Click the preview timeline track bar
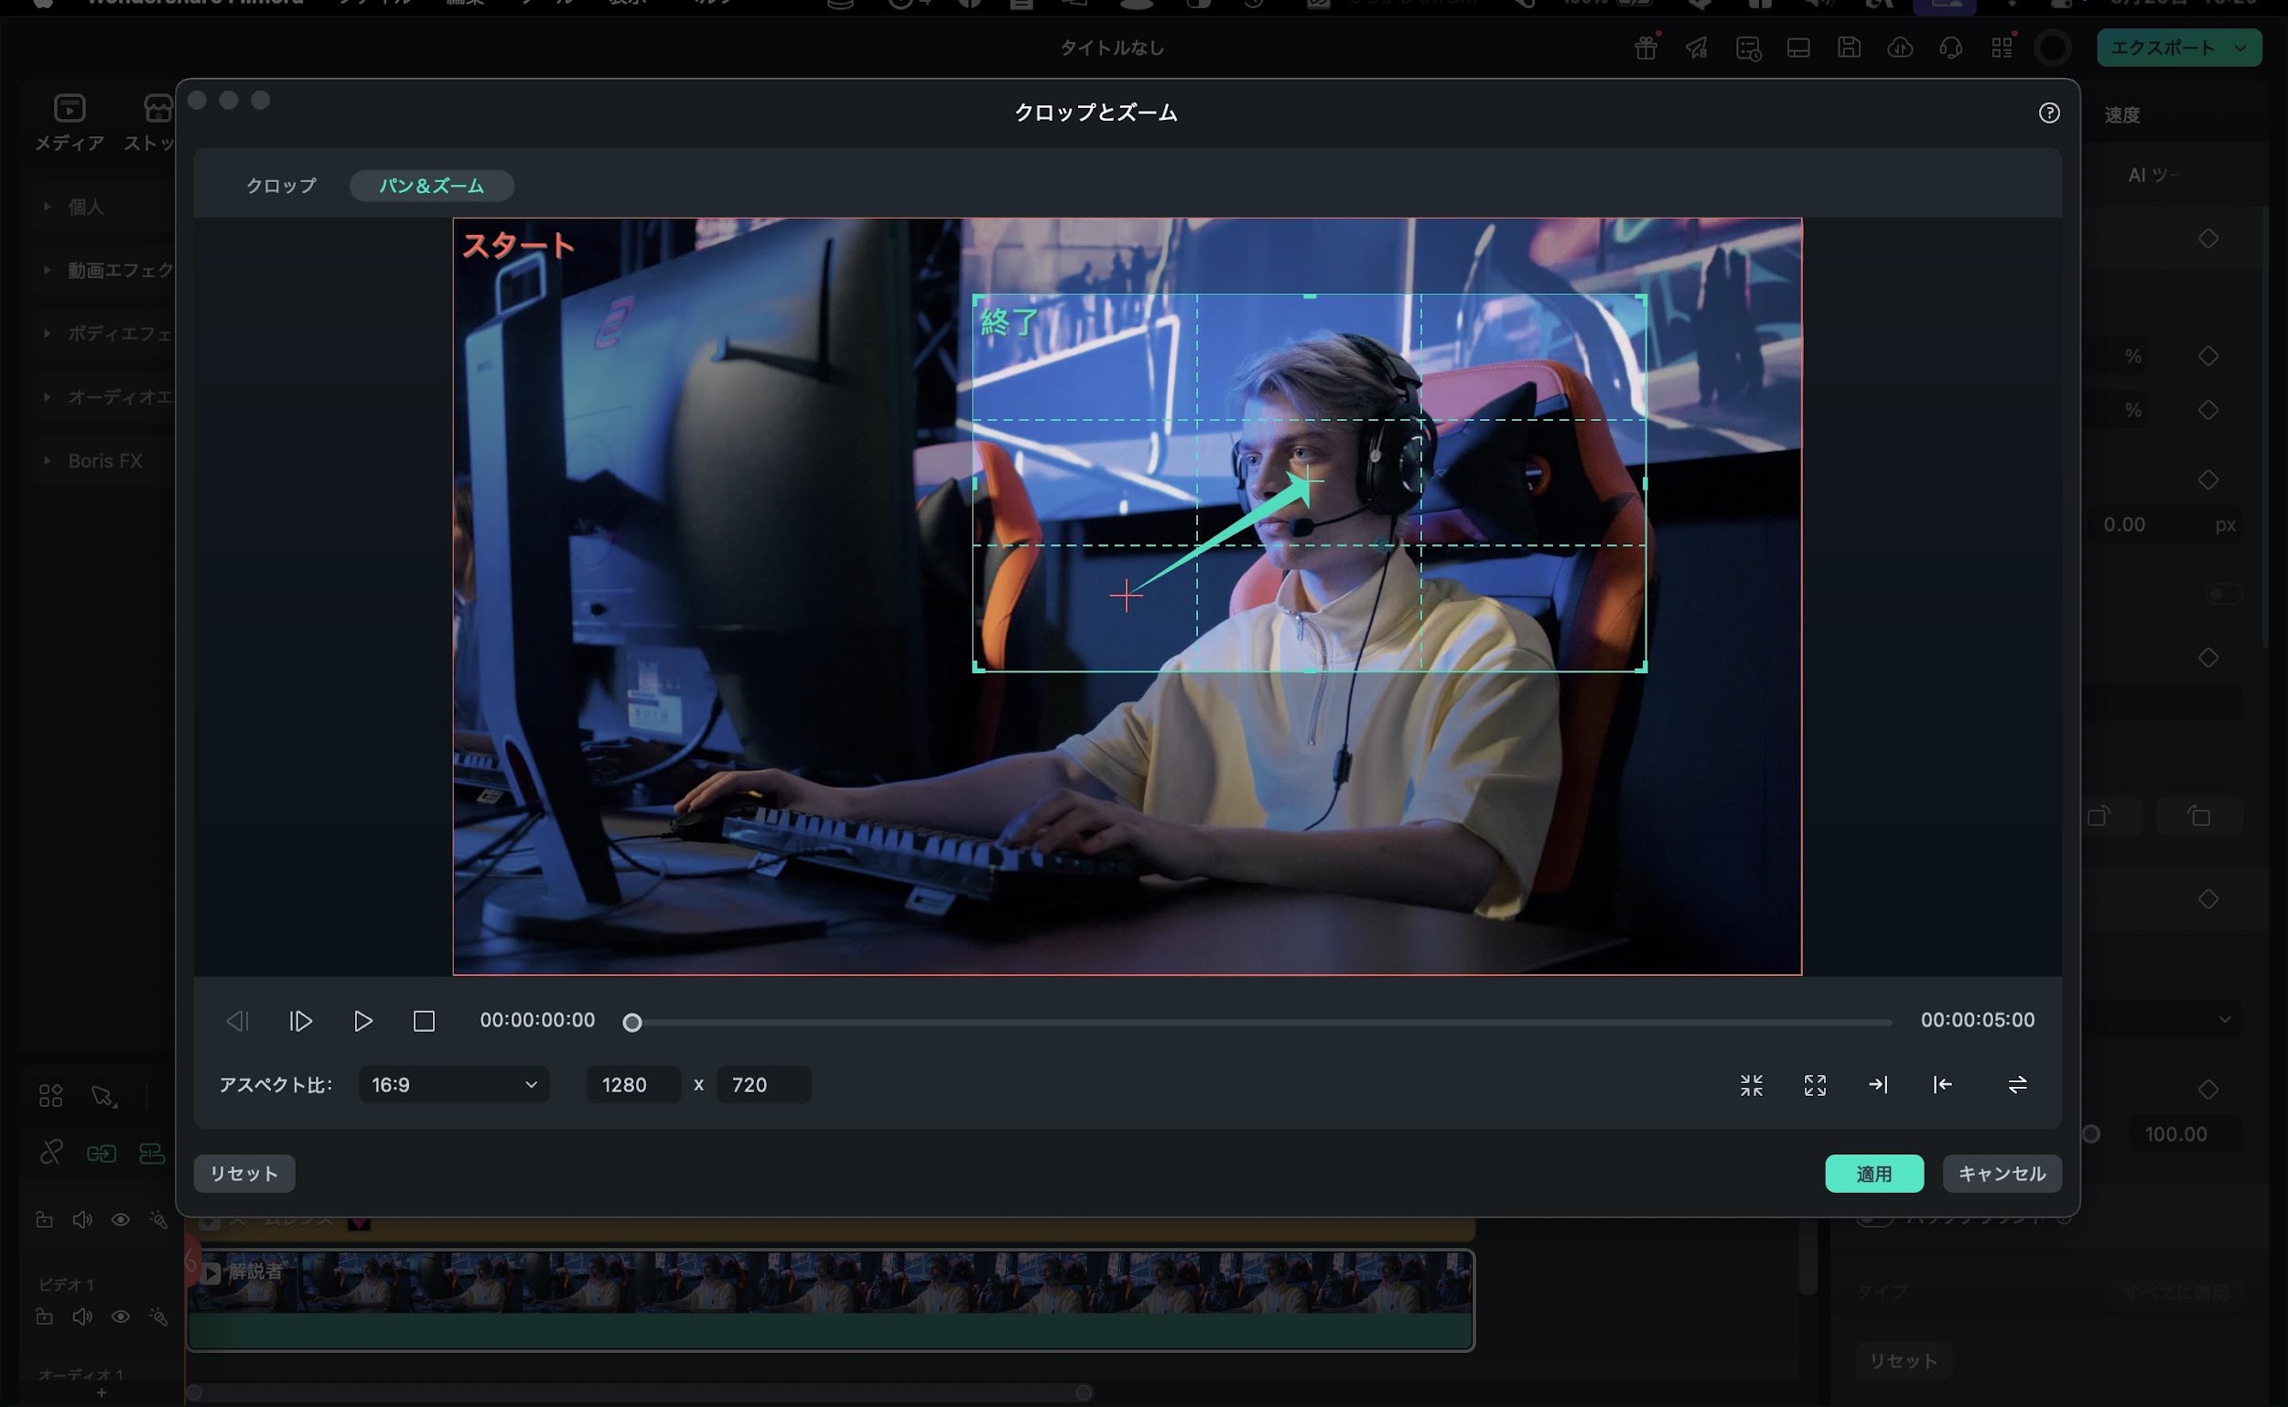This screenshot has height=1407, width=2288. click(x=1261, y=1023)
